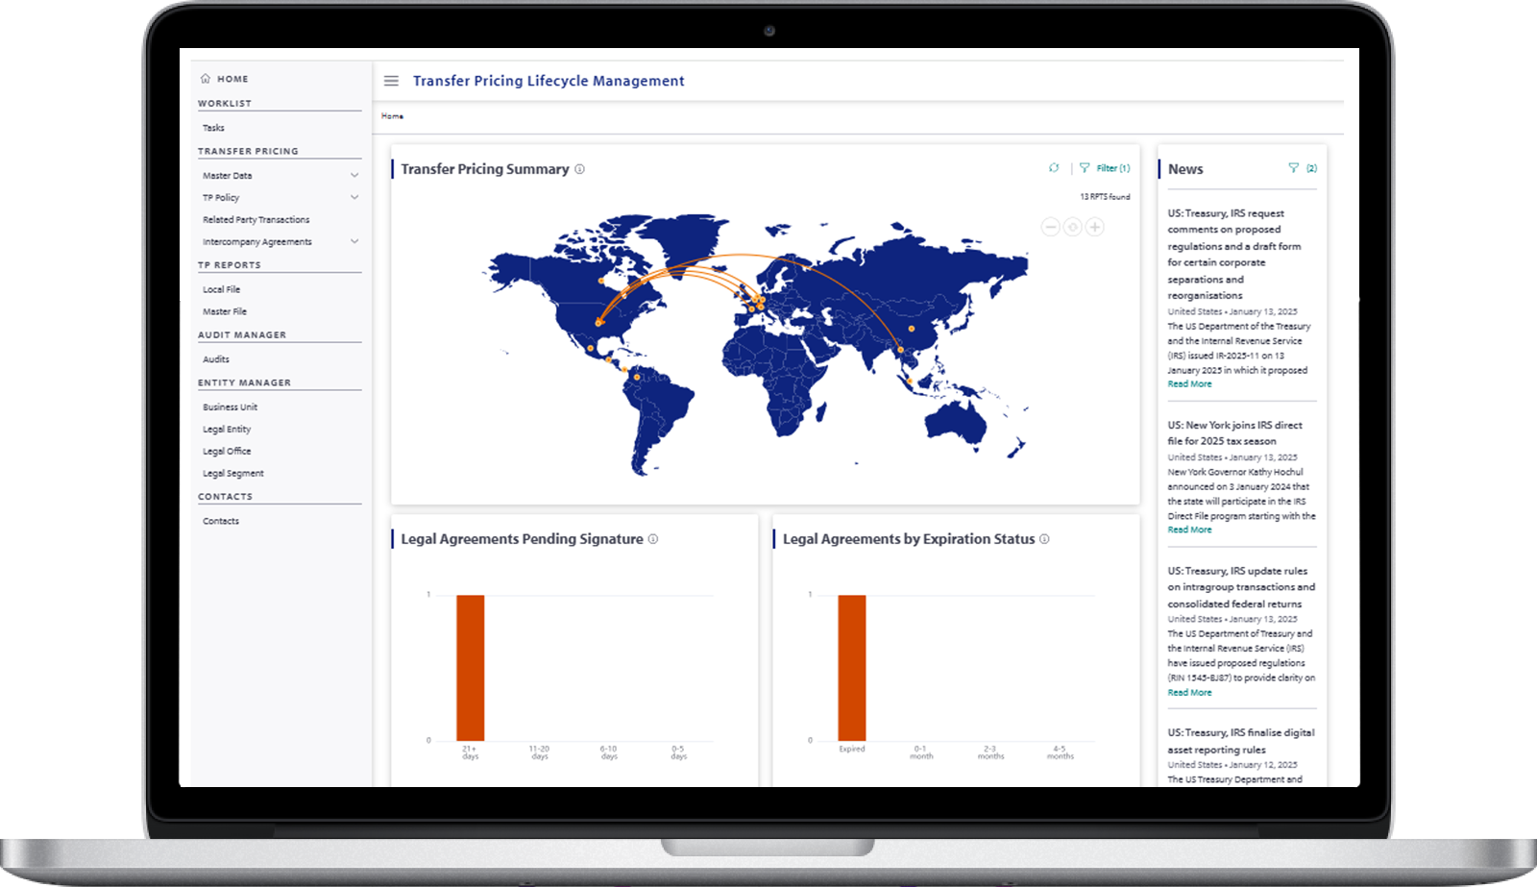The image size is (1537, 887).
Task: Reset the world map zoom
Action: tap(1072, 227)
